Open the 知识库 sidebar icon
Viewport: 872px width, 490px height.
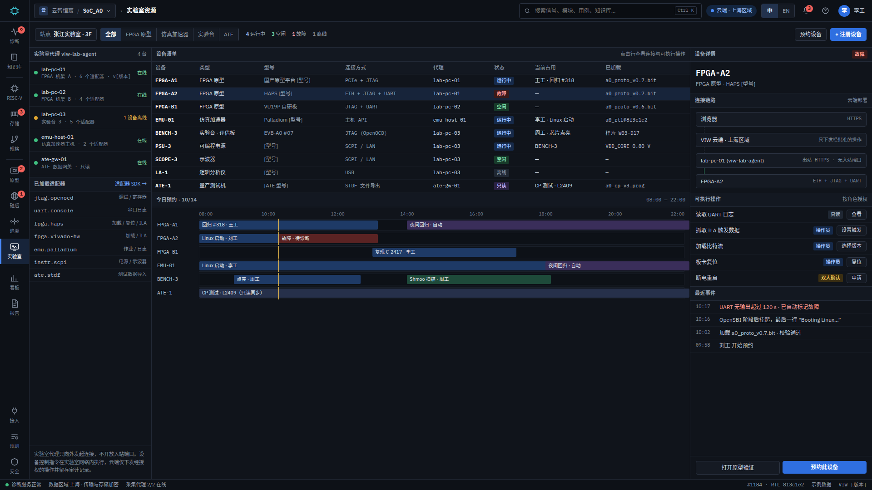(15, 61)
